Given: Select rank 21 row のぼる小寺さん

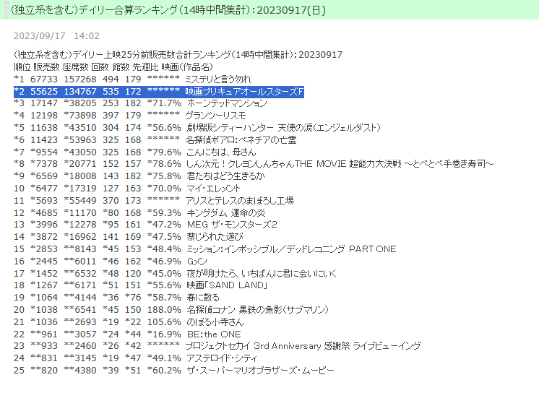Looking at the screenshot, I should (x=129, y=322).
